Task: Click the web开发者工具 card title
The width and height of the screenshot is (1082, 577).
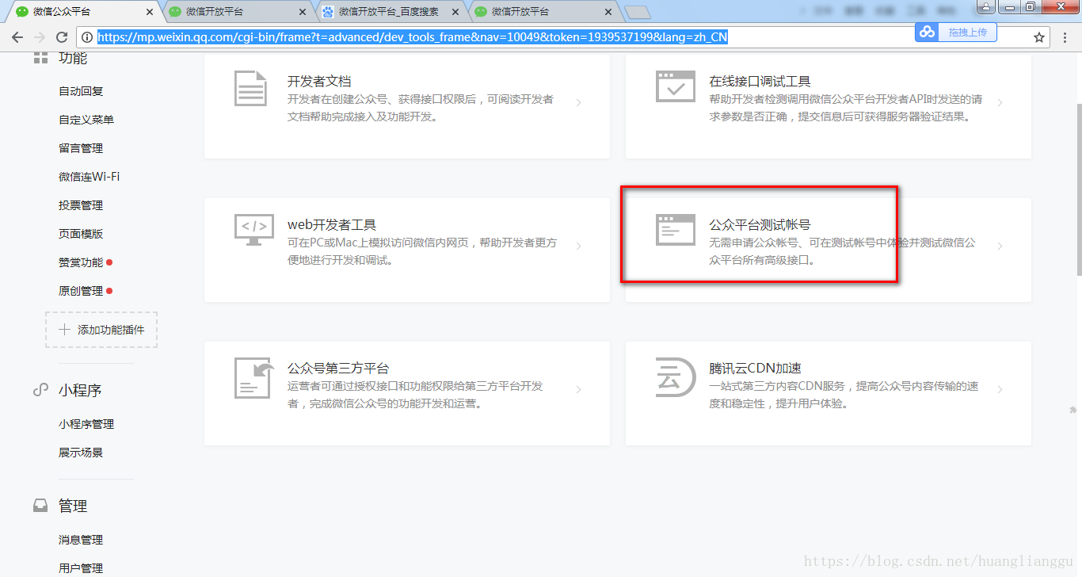Action: point(332,225)
